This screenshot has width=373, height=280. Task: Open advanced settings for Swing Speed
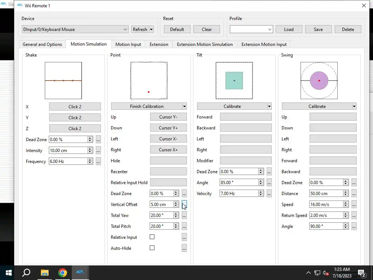point(354,205)
